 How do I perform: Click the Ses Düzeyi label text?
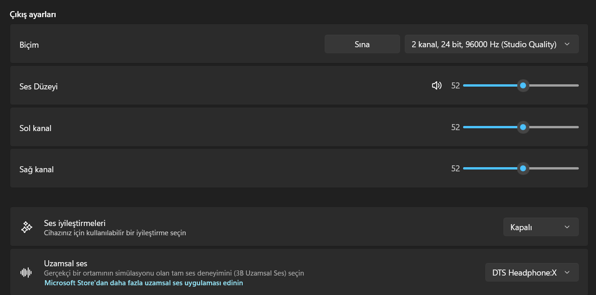click(x=38, y=87)
